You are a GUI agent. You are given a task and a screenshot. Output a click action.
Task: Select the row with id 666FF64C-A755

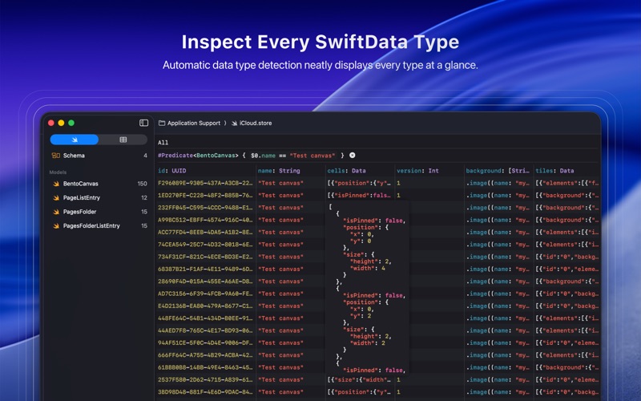pyautogui.click(x=377, y=354)
